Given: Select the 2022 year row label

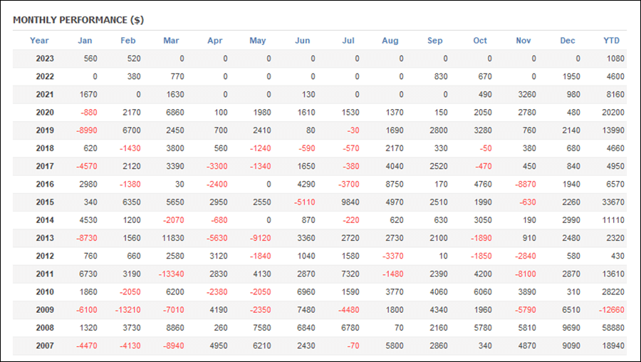Looking at the screenshot, I should click(45, 76).
